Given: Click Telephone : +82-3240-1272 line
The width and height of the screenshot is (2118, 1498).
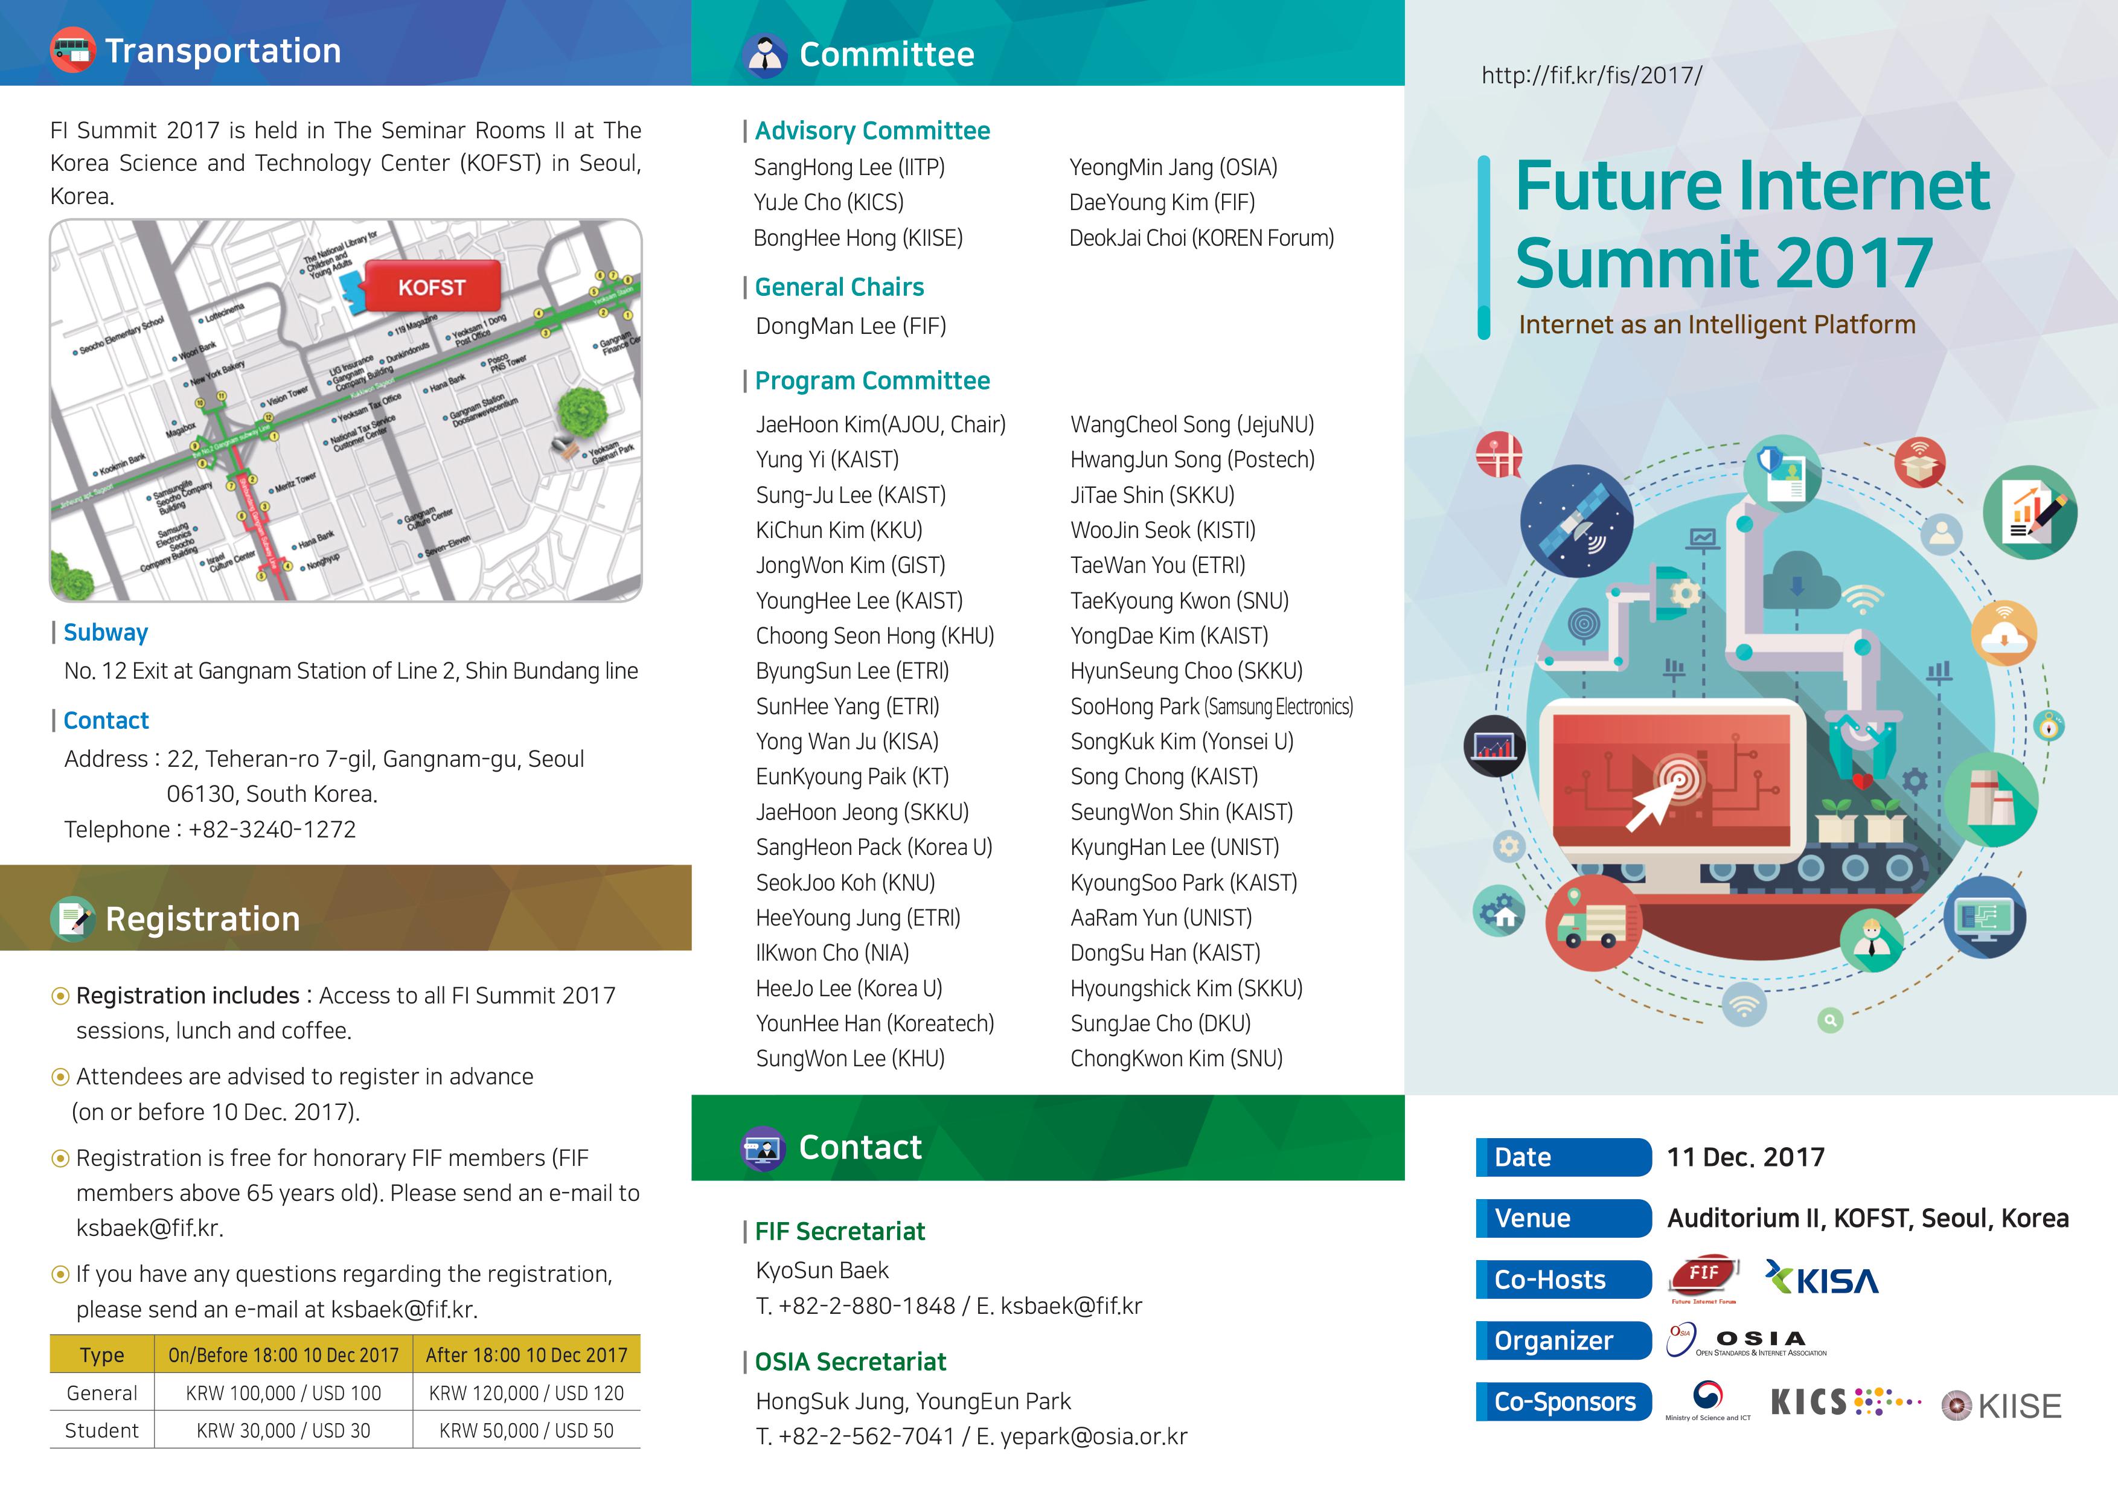Looking at the screenshot, I should 210,829.
